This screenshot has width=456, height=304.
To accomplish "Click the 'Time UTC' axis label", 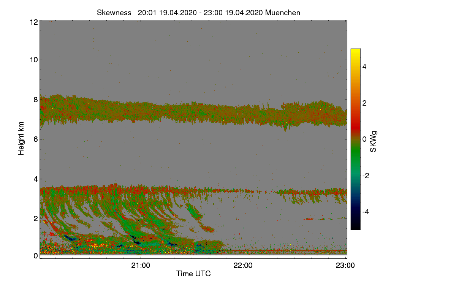I will click(x=193, y=274).
